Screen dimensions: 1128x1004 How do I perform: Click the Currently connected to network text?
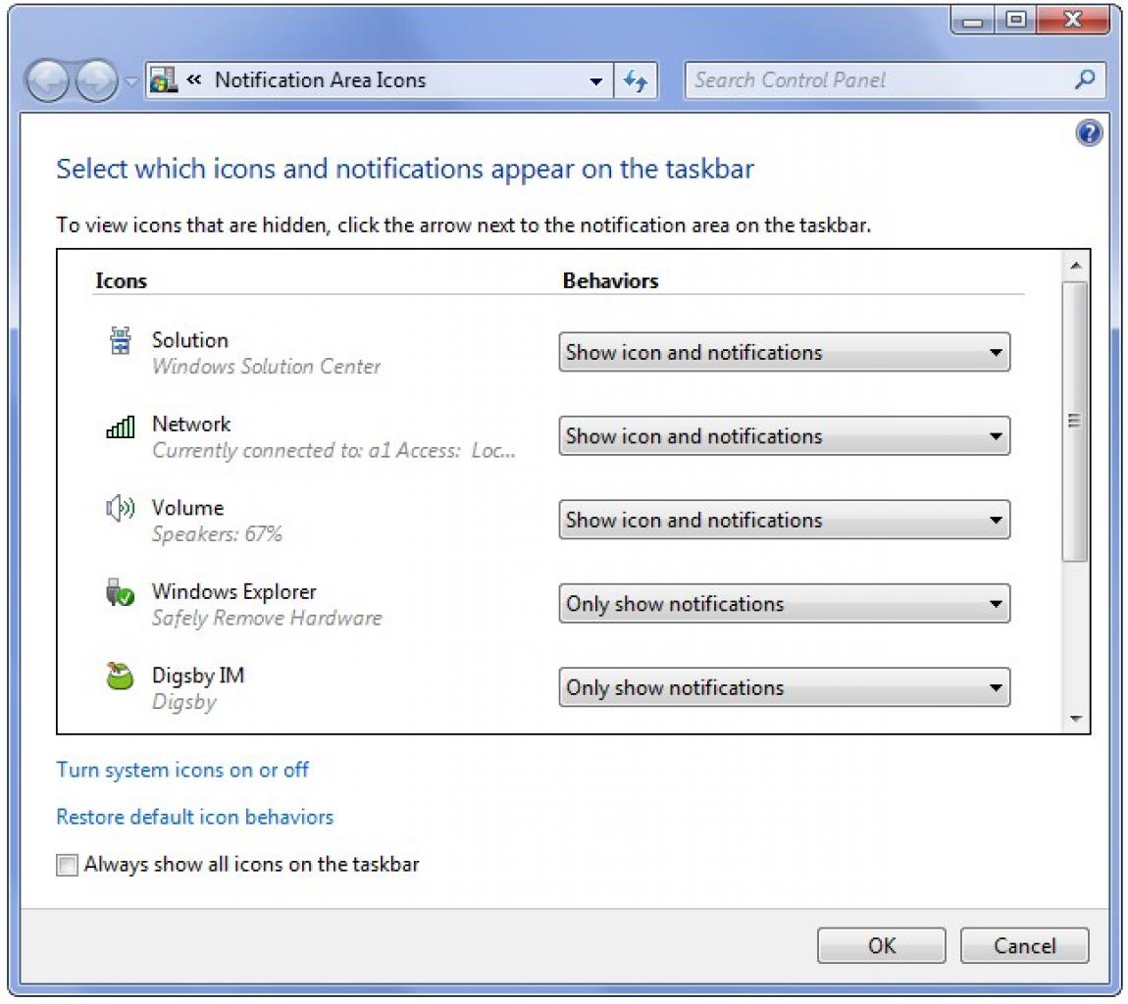(x=333, y=450)
